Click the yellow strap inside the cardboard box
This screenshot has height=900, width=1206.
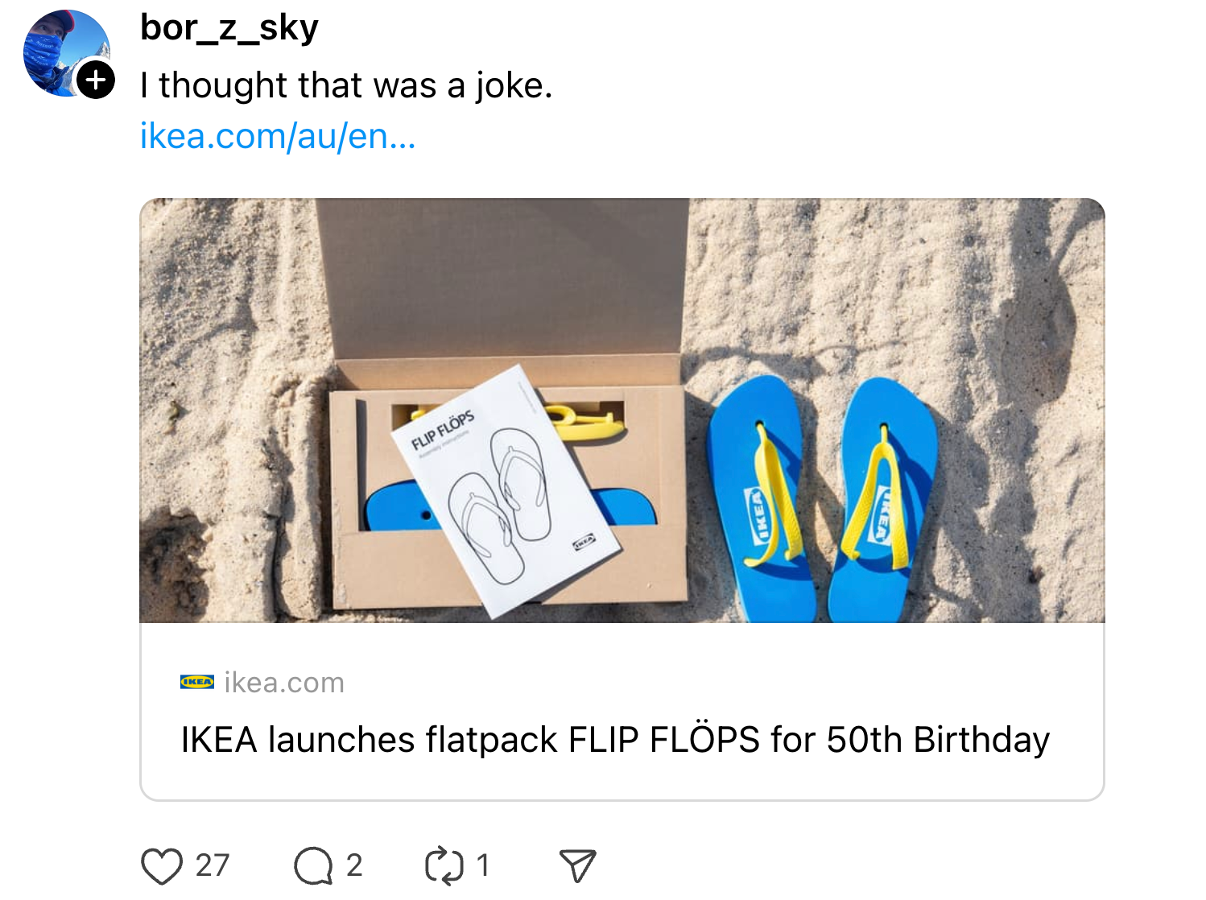[x=592, y=423]
